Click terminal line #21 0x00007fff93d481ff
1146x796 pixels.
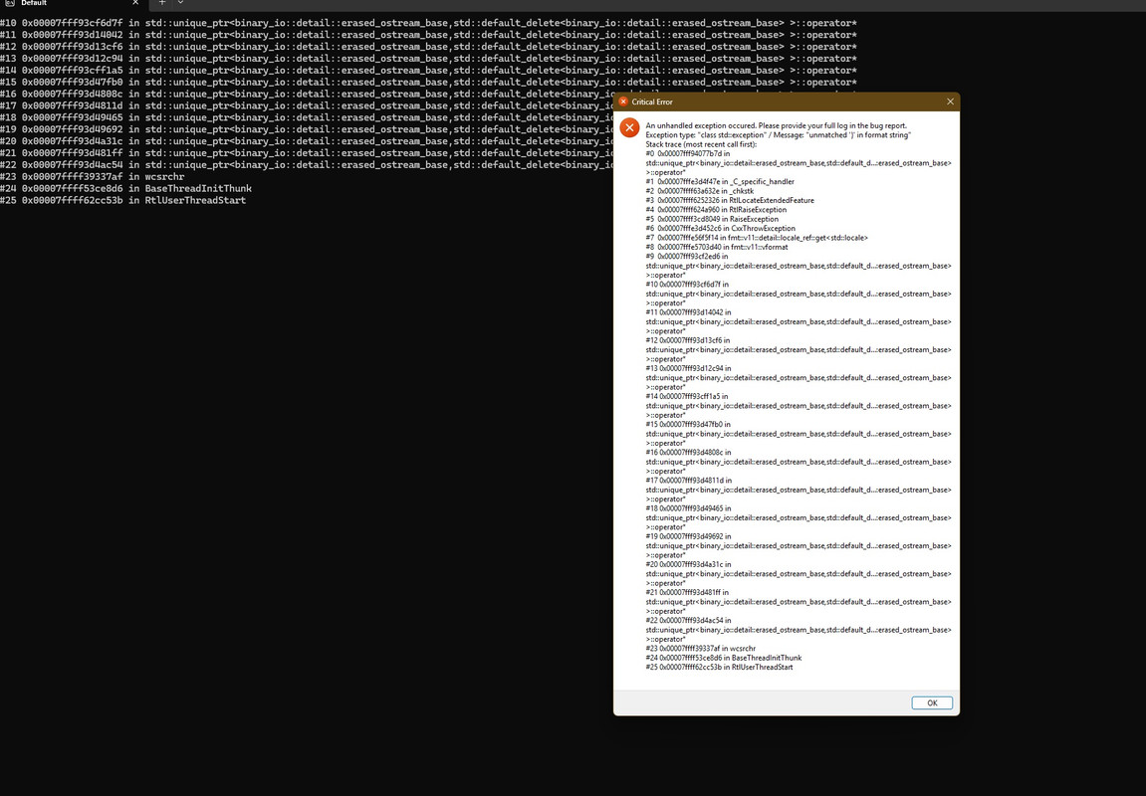tap(307, 153)
